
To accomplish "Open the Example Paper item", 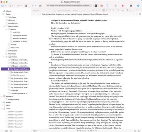I will (14, 99).
